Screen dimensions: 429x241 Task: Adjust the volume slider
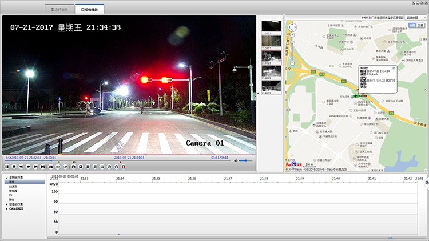(245, 160)
